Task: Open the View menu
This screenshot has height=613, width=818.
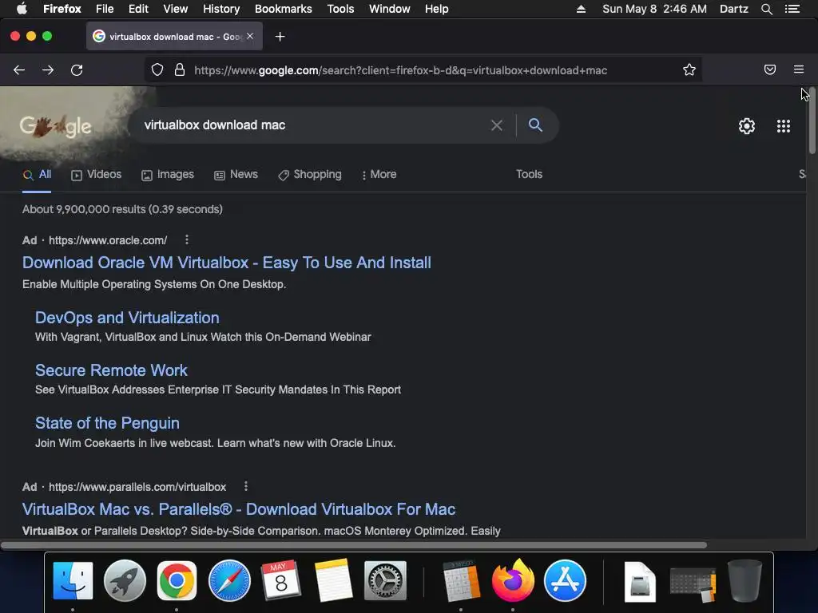Action: click(x=175, y=9)
